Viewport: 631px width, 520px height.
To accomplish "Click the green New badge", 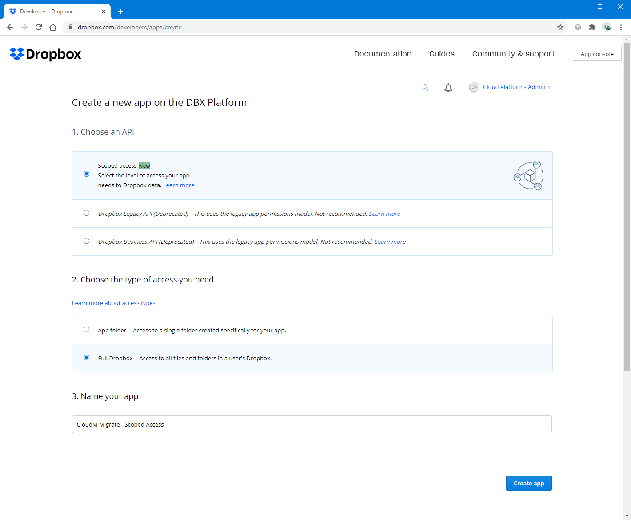I will tap(144, 166).
